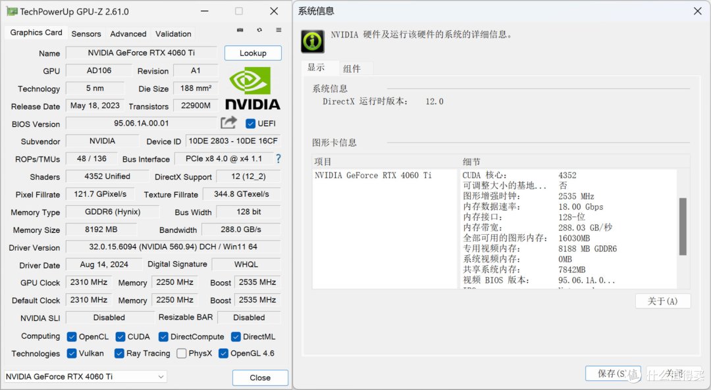Click the Bus Interface question mark icon
The image size is (711, 390).
coord(278,158)
